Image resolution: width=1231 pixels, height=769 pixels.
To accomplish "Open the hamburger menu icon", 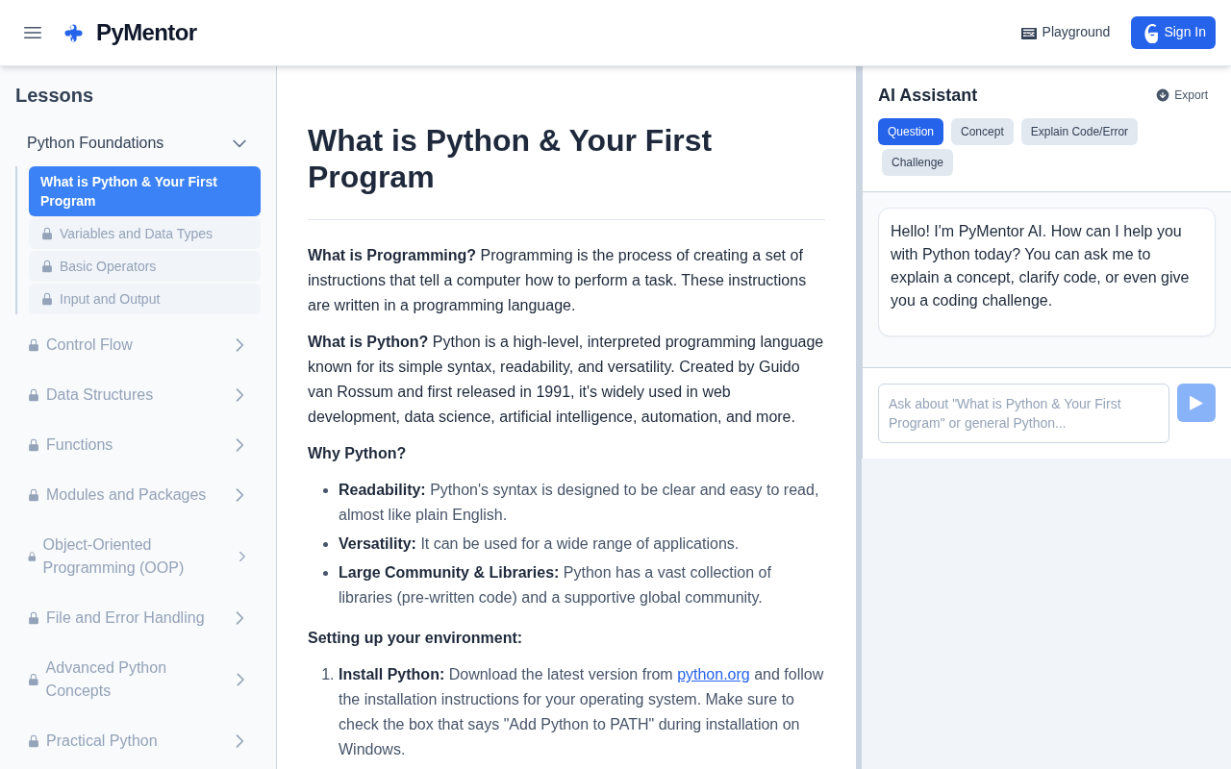I will (x=33, y=33).
